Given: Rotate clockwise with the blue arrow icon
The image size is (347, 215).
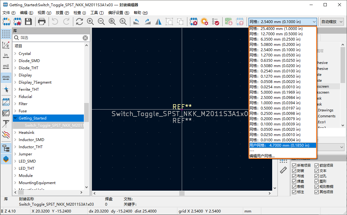Looking at the screenshot, I should pos(147,22).
